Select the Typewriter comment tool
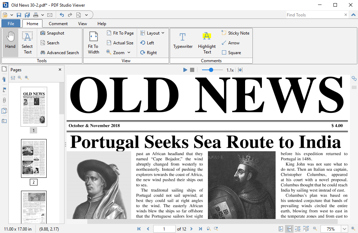Viewport: 358px width, 233px height. (183, 42)
